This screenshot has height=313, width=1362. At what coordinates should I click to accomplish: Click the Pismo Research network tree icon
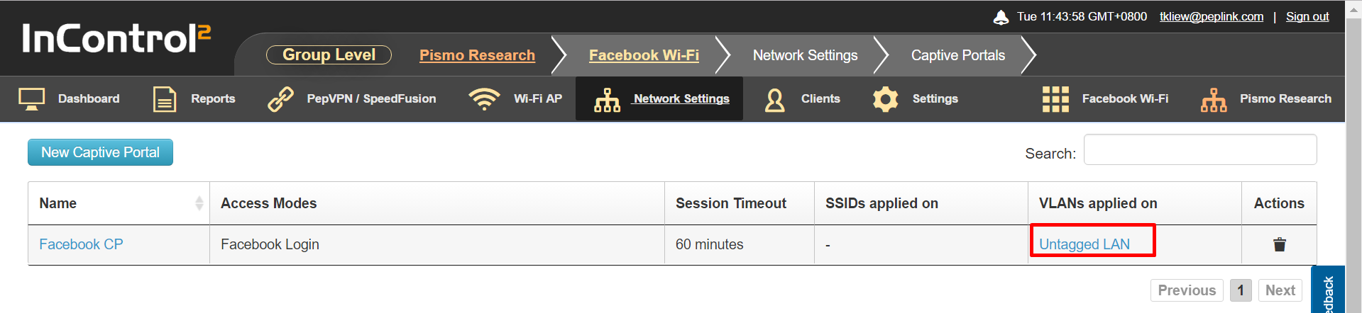(x=1214, y=100)
